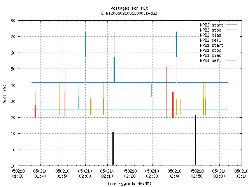Click the 'NPD2 defl' legend label
This screenshot has width=249, height=187.
click(210, 40)
